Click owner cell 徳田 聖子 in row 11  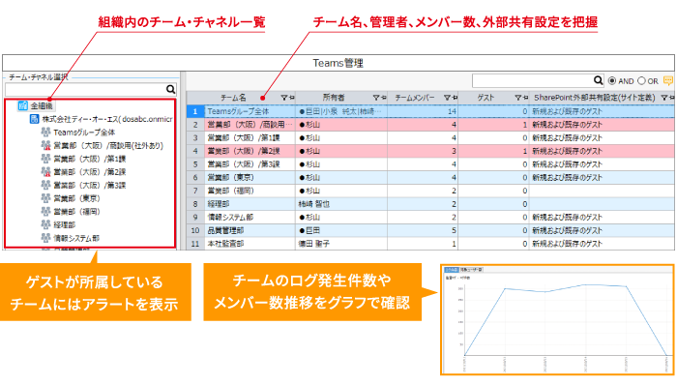pos(341,244)
